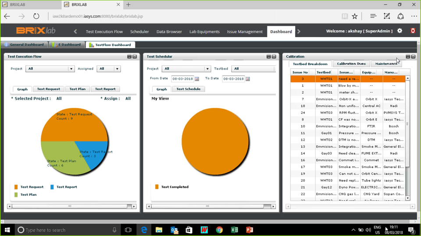This screenshot has height=236, width=421.
Task: Open Lab Equipments menu
Action: point(204,32)
